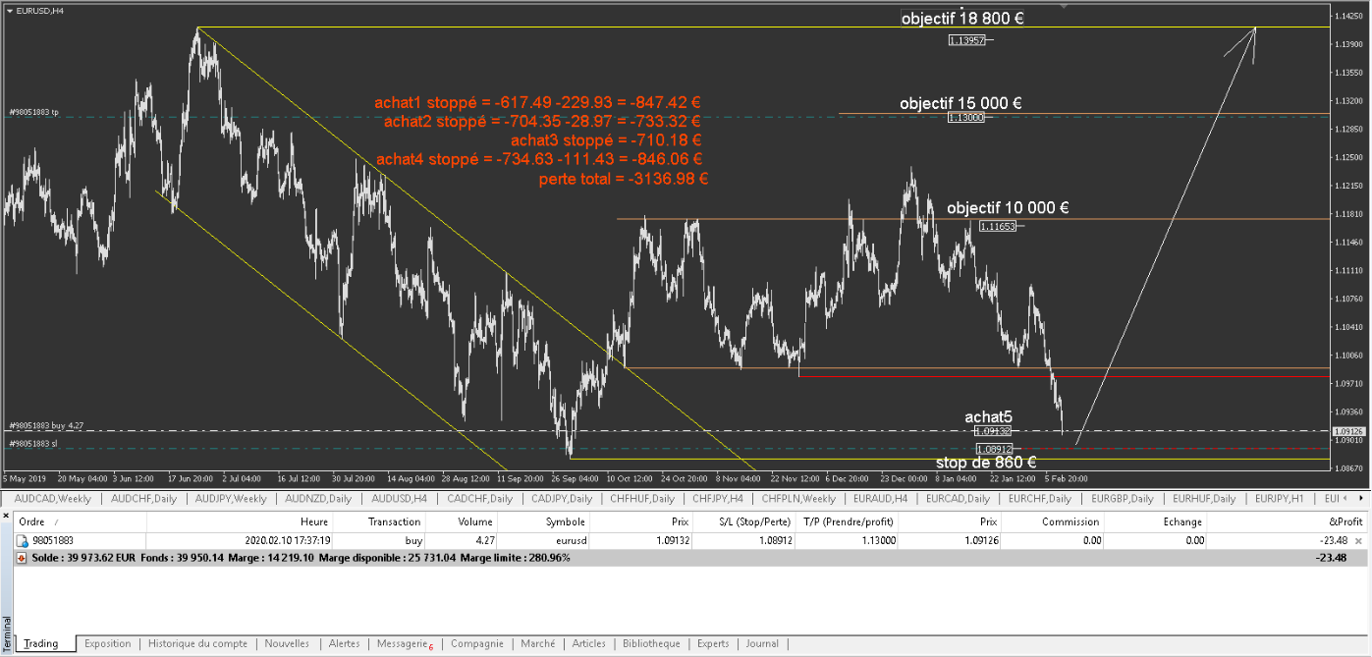Sort by the Symbole column header
The image size is (1372, 657).
[x=545, y=522]
